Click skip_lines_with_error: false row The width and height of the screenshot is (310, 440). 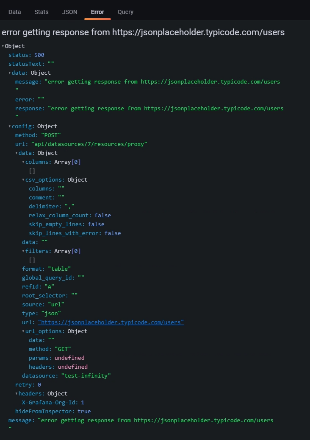(75, 233)
